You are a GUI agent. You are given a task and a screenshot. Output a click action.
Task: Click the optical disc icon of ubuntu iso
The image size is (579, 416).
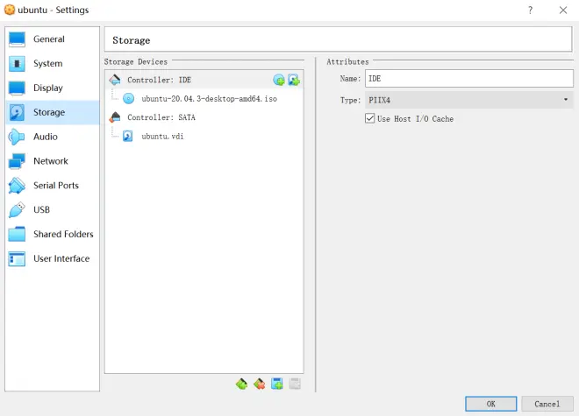tap(128, 98)
